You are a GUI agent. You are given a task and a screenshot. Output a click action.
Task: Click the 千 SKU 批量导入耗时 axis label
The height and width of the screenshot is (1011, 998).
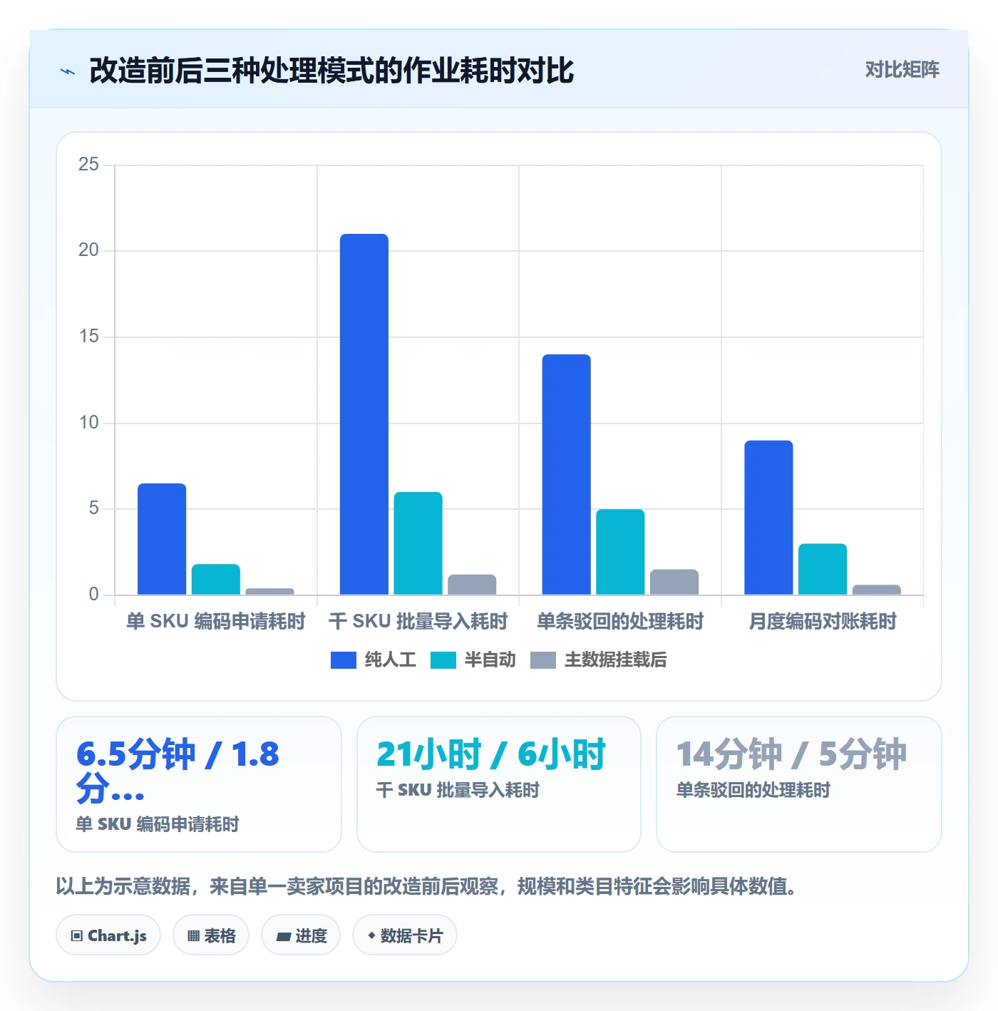(x=418, y=622)
